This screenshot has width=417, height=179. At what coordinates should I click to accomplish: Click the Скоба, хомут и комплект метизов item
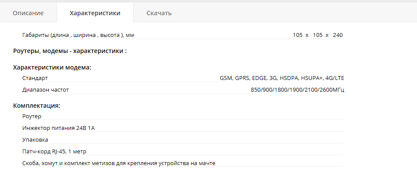click(119, 163)
